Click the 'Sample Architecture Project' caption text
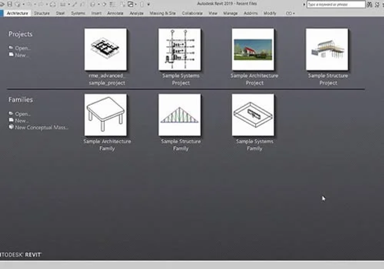The width and height of the screenshot is (384, 269). click(254, 79)
